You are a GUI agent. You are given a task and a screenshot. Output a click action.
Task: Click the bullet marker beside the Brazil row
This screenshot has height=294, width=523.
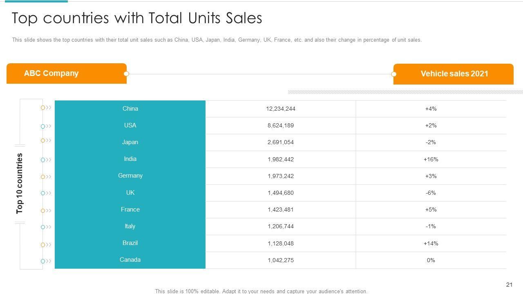(43, 245)
